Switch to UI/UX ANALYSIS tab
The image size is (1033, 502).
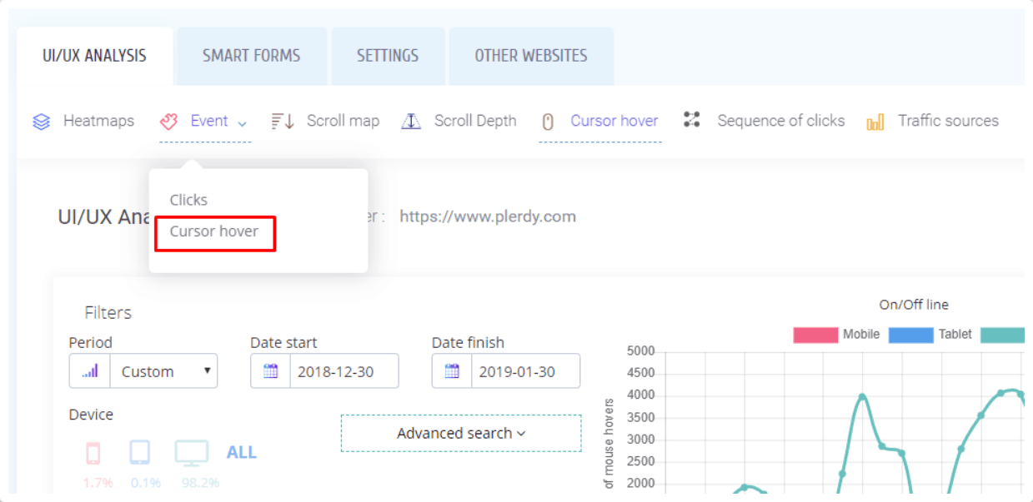click(95, 56)
